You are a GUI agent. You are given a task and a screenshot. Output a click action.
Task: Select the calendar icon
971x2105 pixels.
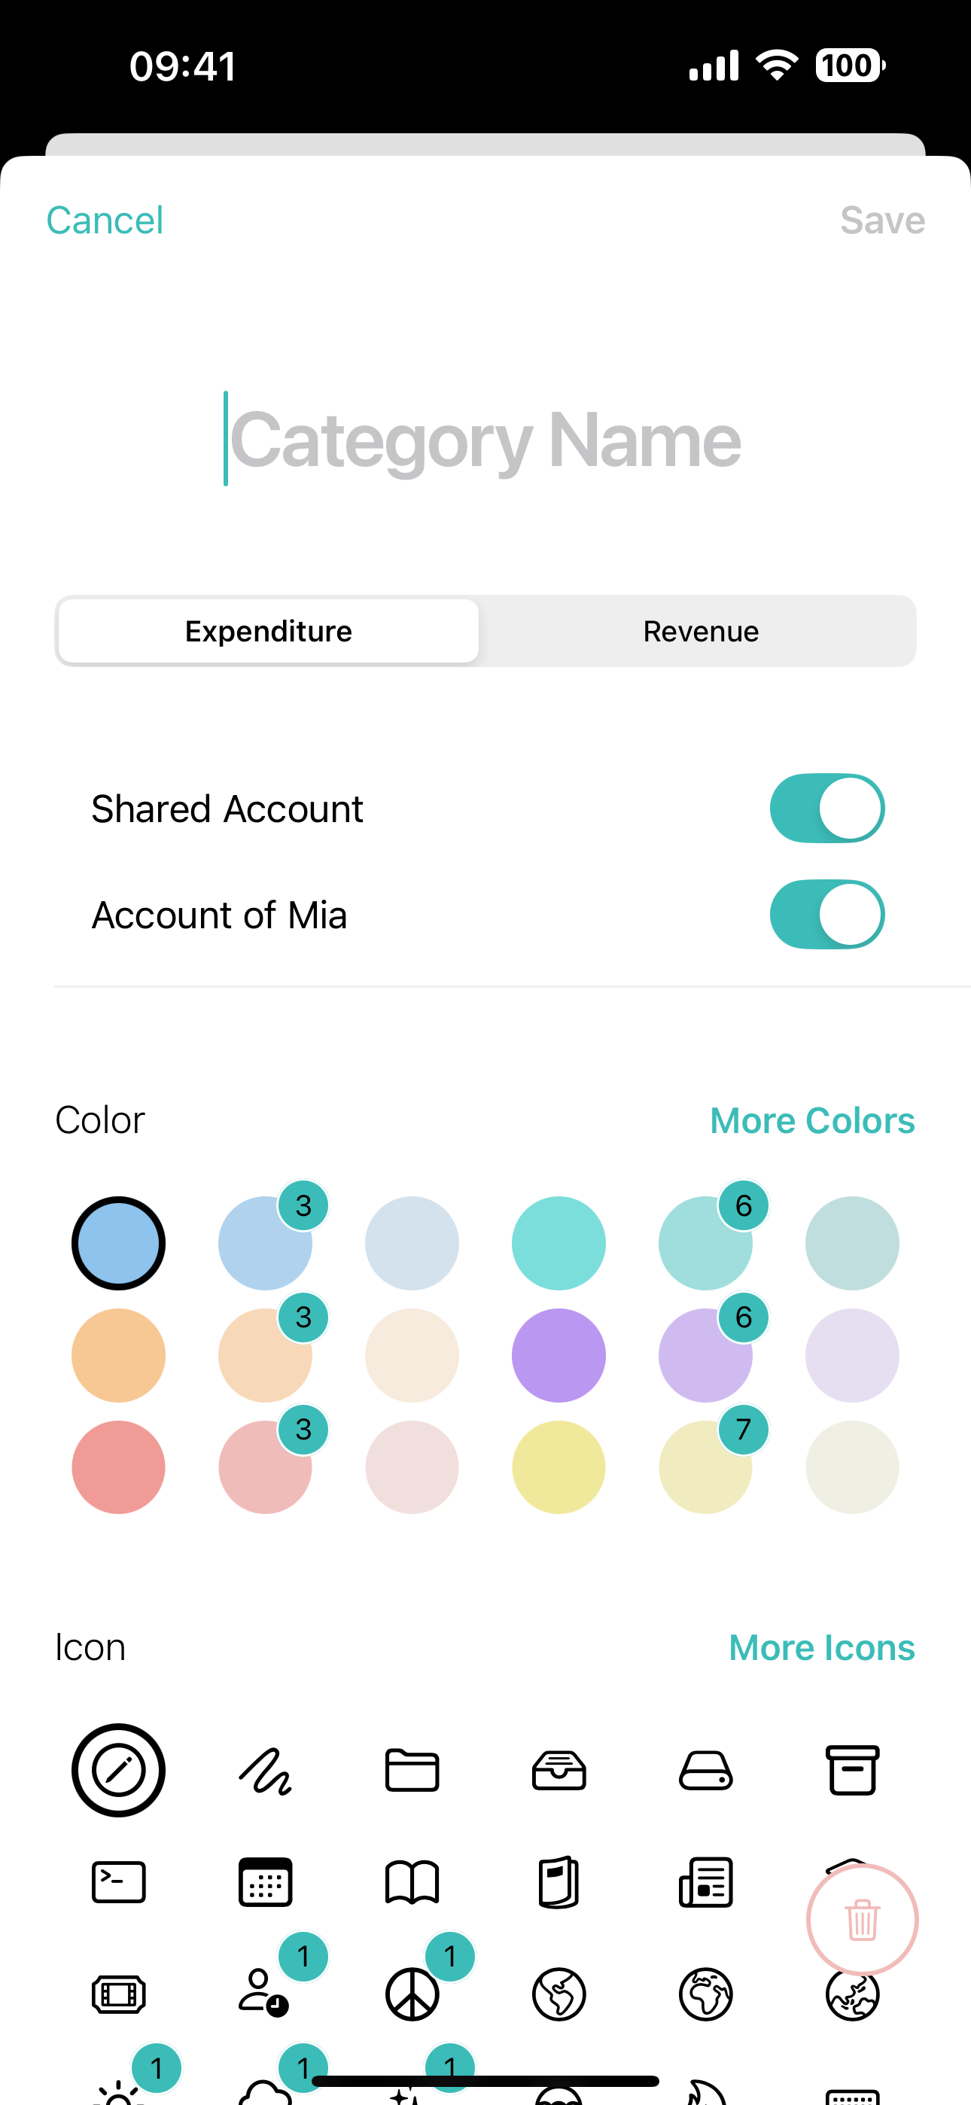coord(265,1883)
